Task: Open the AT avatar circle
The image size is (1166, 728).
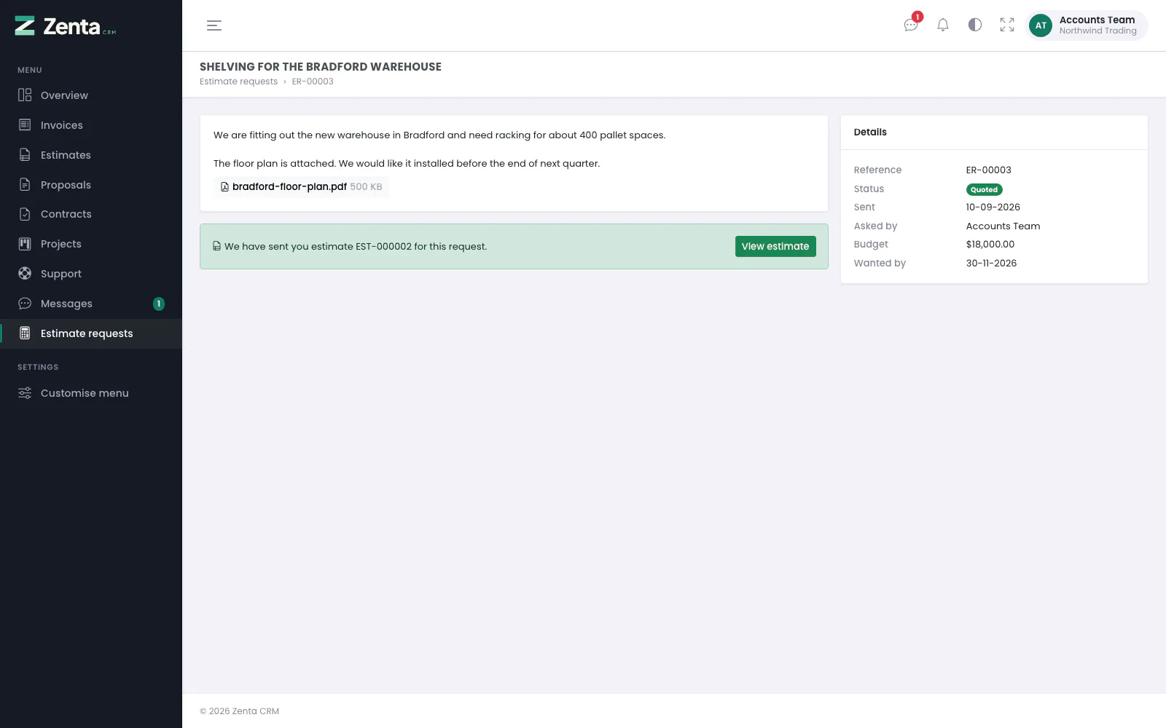Action: tap(1041, 25)
